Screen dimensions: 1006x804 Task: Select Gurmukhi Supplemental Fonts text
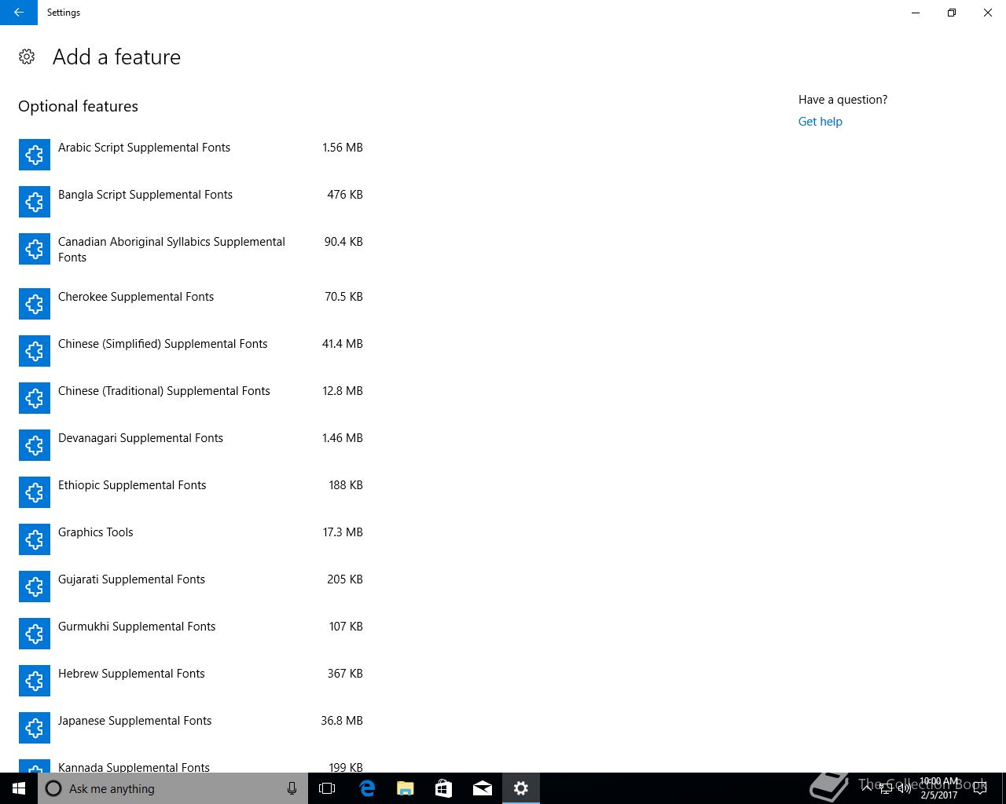pyautogui.click(x=137, y=627)
